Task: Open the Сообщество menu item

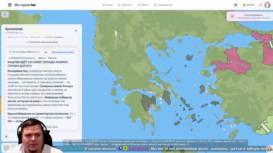Action: (x=163, y=5)
